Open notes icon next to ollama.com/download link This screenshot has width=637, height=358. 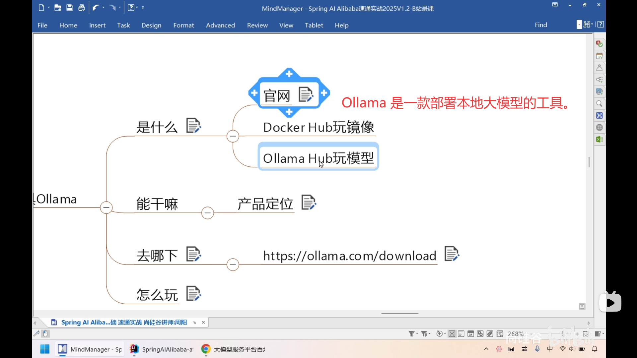click(452, 254)
